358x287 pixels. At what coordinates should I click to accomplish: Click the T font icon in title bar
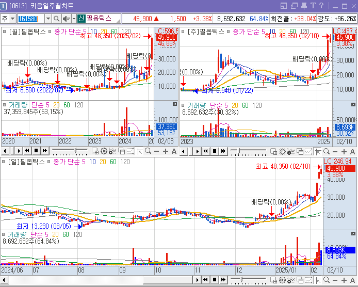[x=313, y=6]
